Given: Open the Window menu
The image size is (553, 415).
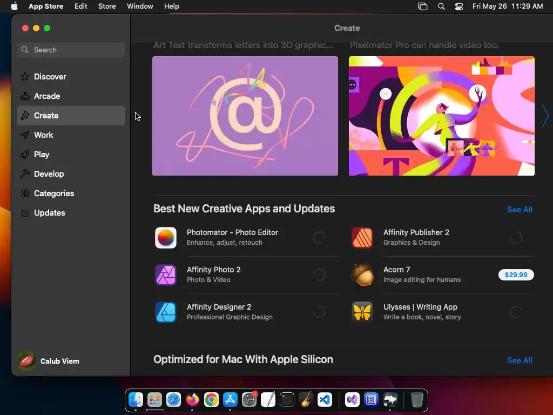Looking at the screenshot, I should 140,6.
